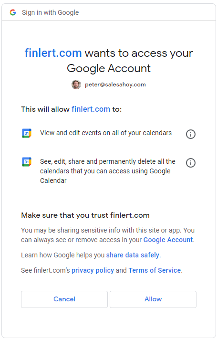Click the Allow button

tap(153, 299)
